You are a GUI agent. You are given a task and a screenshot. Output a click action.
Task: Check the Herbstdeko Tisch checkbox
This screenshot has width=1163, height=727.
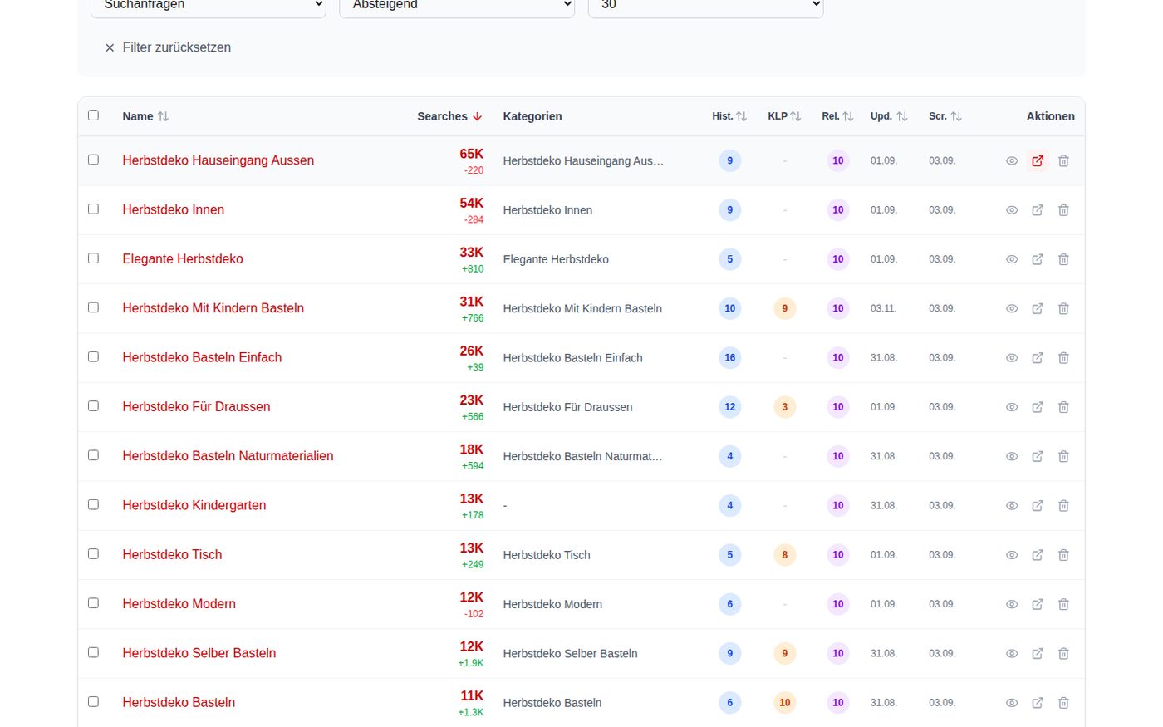coord(93,554)
